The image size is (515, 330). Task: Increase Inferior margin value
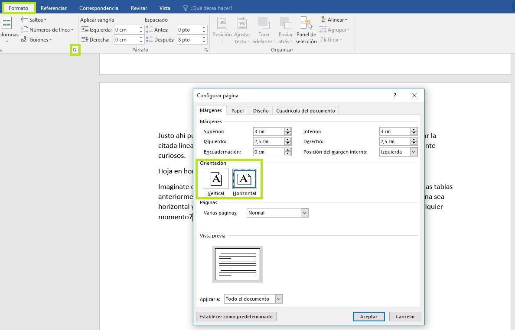pos(414,129)
